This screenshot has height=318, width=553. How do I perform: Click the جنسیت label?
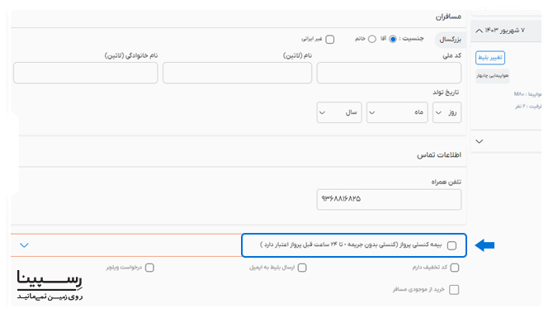pyautogui.click(x=411, y=39)
